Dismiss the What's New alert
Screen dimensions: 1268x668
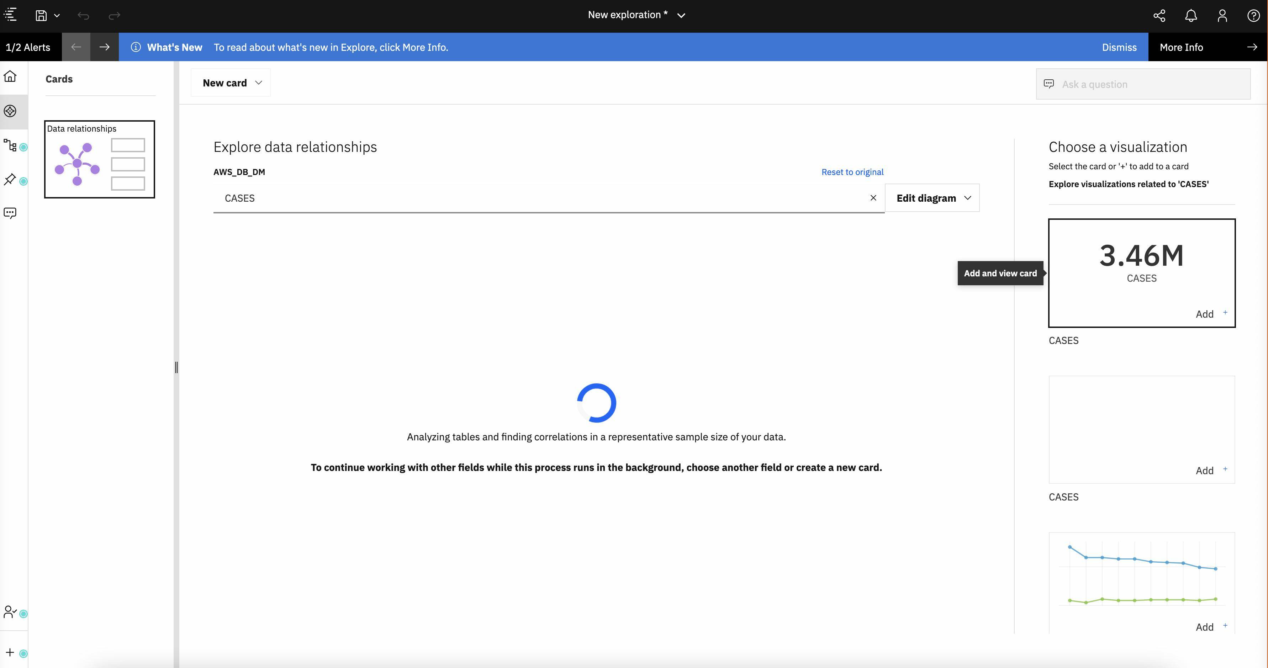(x=1119, y=47)
